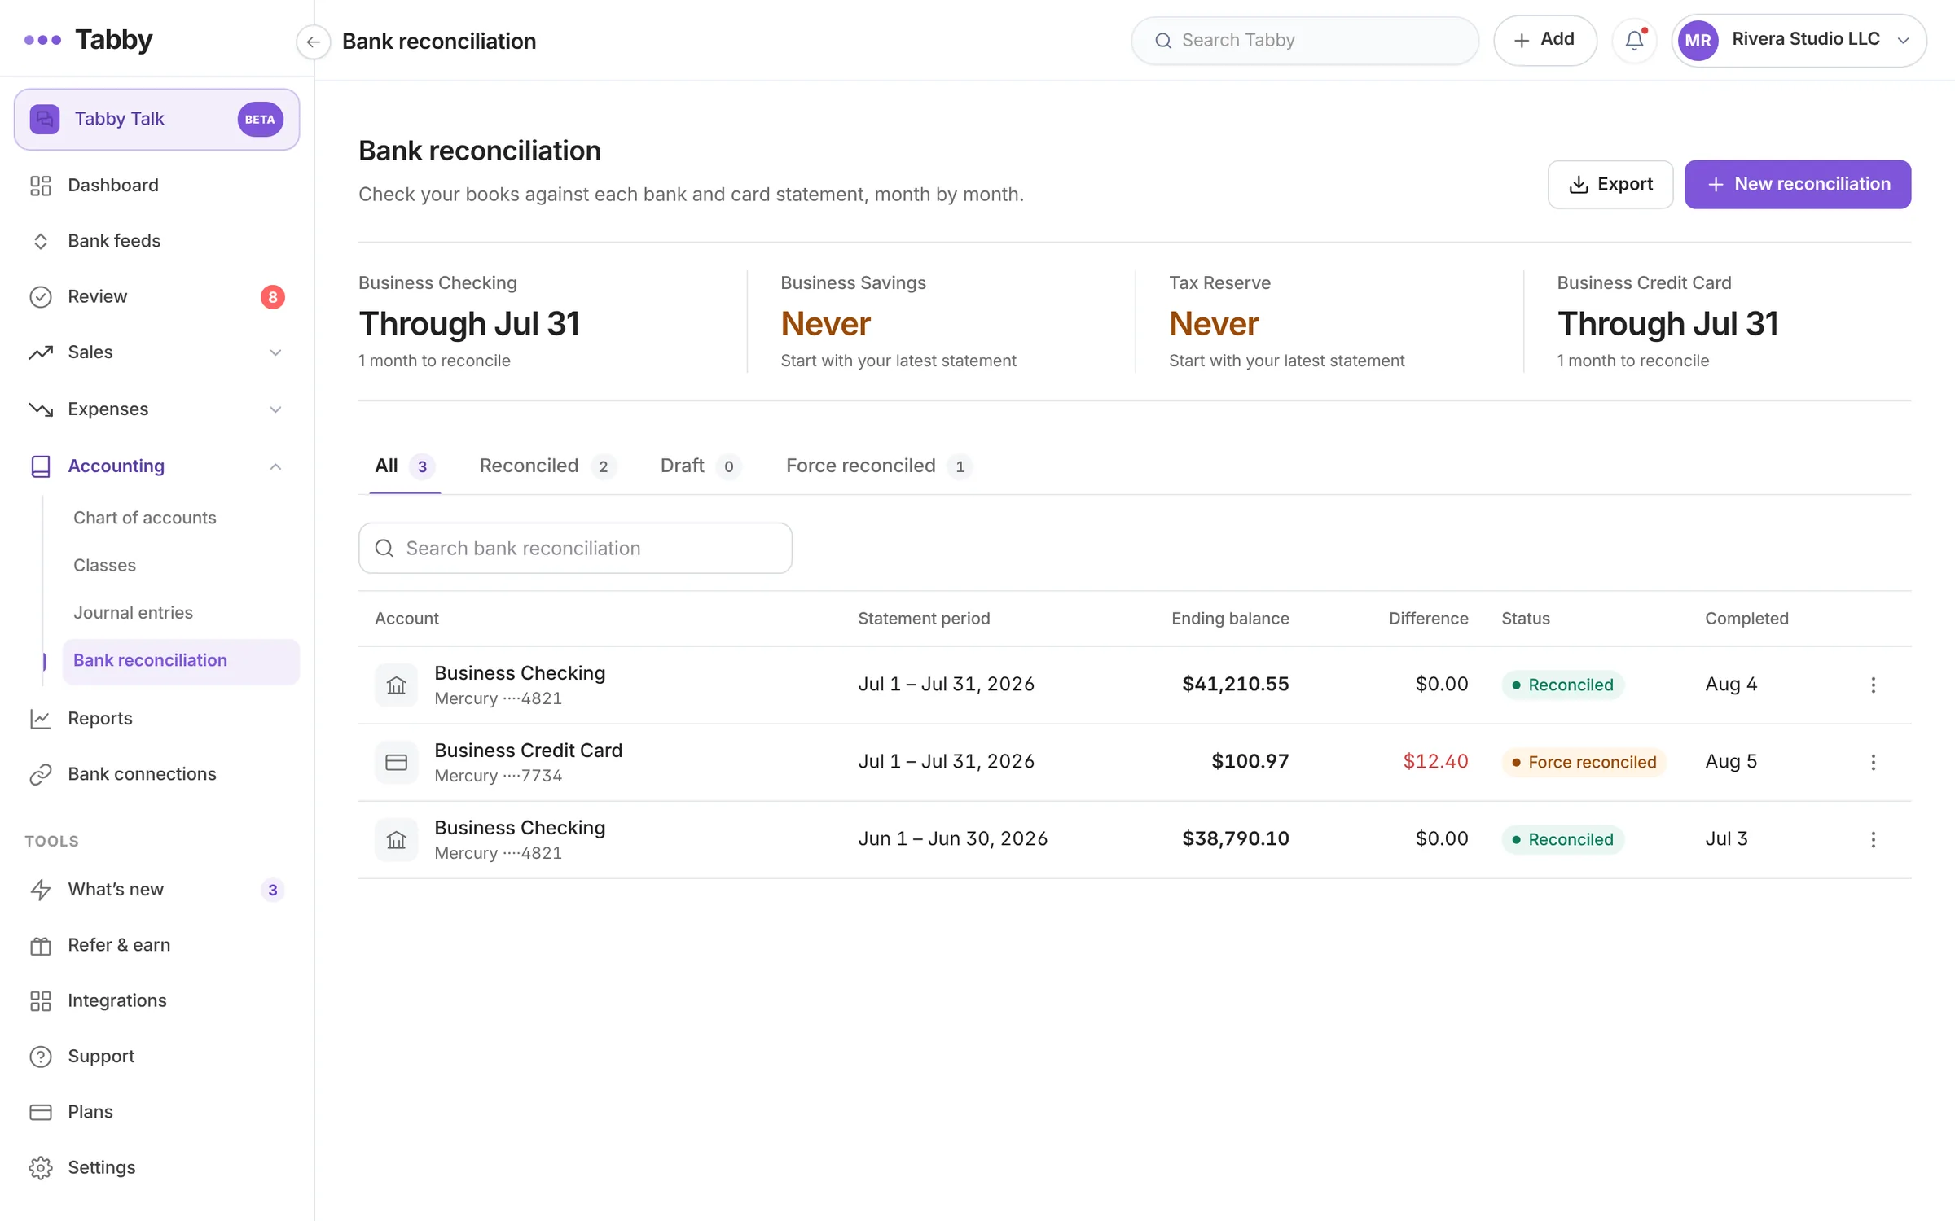
Task: Open the Rivera Studio LLC account dropdown
Action: [1799, 40]
